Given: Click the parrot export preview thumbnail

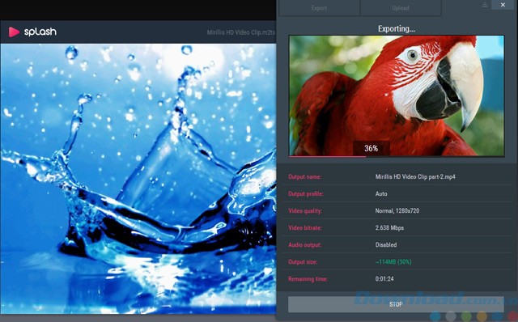Looking at the screenshot, I should pyautogui.click(x=397, y=95).
